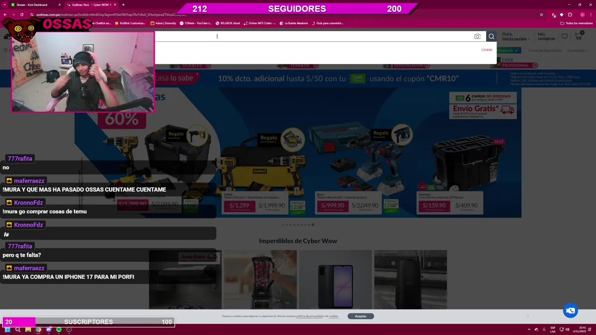
Task: Click the ESP LAA language indicator
Action: [553, 329]
